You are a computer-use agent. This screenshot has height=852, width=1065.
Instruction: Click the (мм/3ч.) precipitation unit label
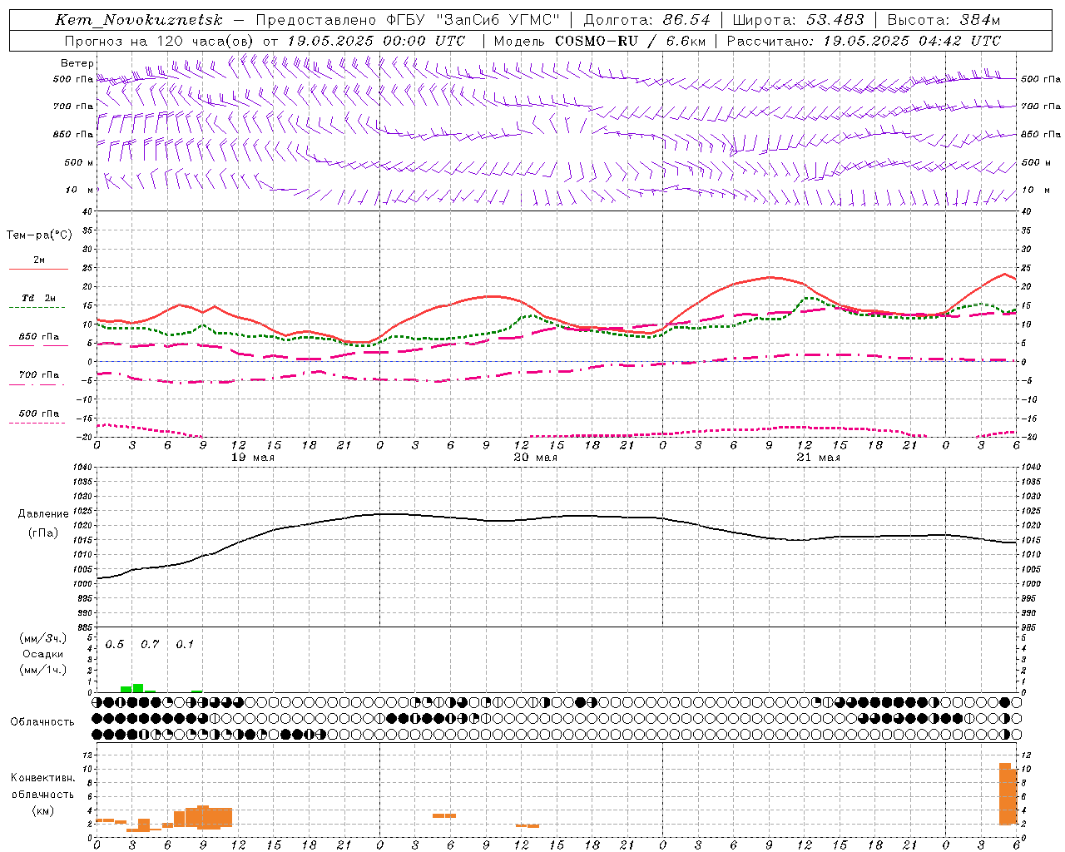click(x=43, y=638)
